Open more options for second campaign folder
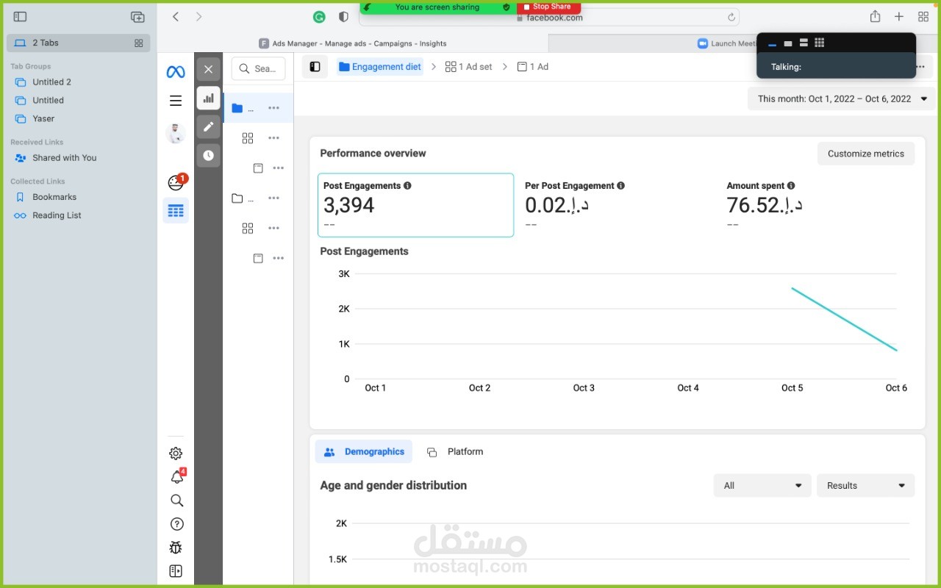Viewport: 941px width, 588px height. [x=274, y=198]
